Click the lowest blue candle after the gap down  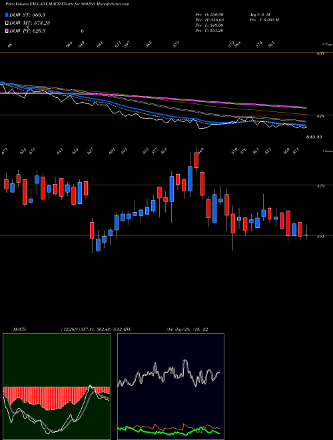click(x=98, y=245)
